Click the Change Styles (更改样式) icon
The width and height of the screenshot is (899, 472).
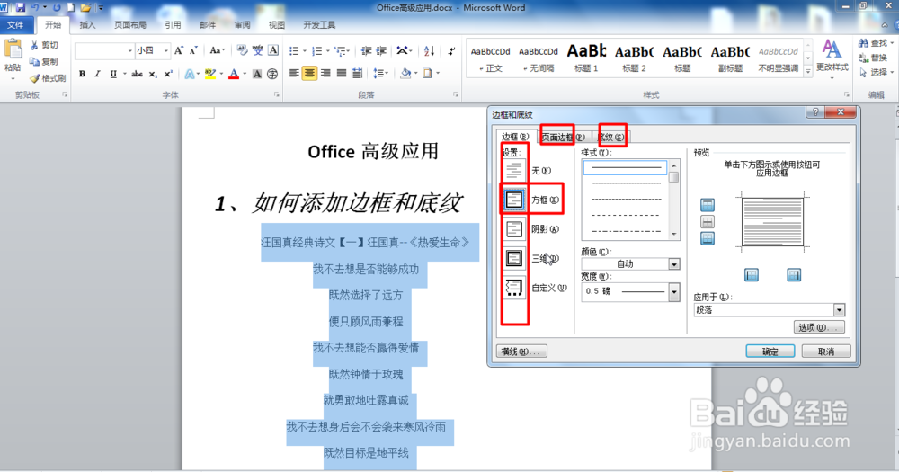tap(832, 49)
